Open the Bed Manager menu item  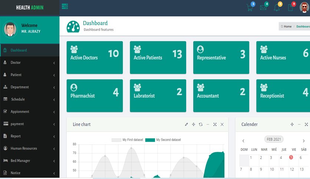coord(30,161)
